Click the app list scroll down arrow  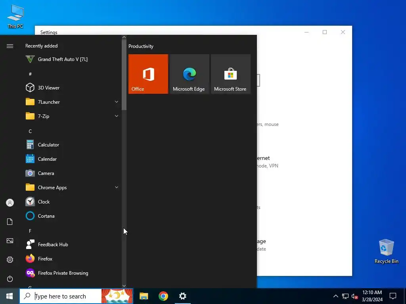click(x=124, y=286)
